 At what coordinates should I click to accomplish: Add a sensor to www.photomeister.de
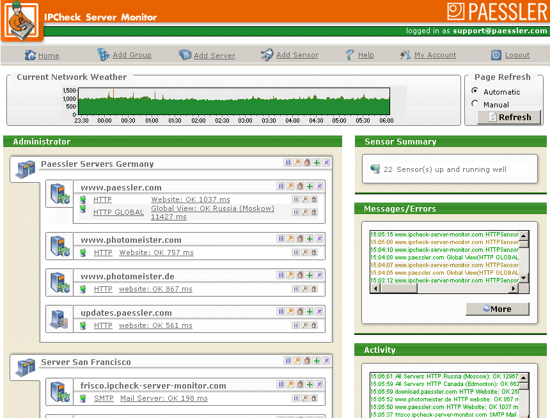tap(310, 275)
